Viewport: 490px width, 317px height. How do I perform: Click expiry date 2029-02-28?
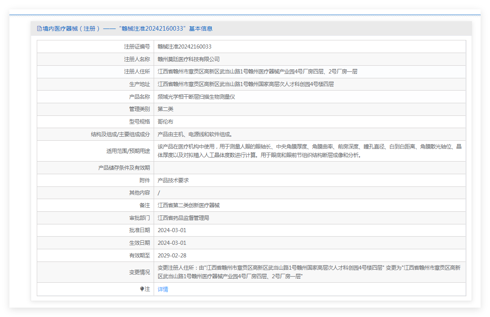pos(172,255)
